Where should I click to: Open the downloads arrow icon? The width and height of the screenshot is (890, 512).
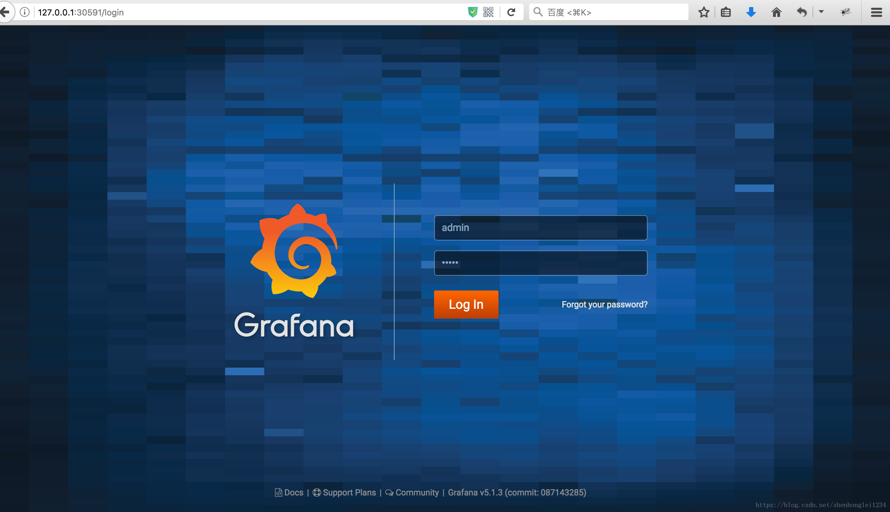pos(751,12)
